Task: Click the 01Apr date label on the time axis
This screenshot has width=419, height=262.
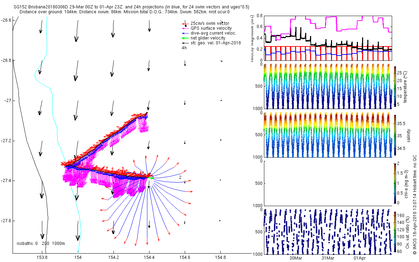Action: [x=360, y=258]
